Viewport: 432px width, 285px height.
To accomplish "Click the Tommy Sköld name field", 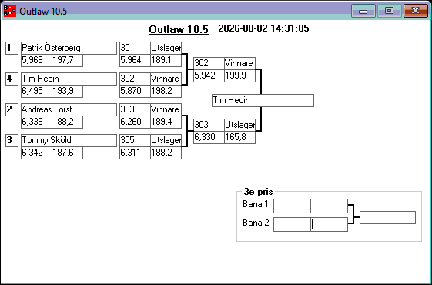I will pos(69,140).
